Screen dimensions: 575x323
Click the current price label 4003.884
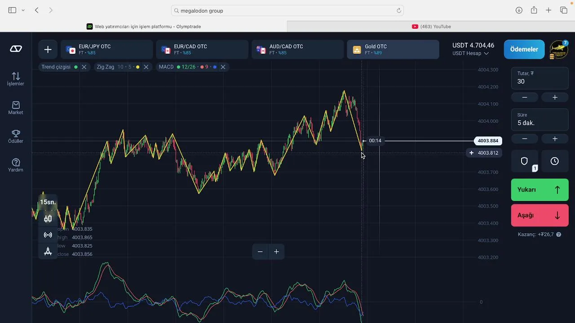(488, 141)
